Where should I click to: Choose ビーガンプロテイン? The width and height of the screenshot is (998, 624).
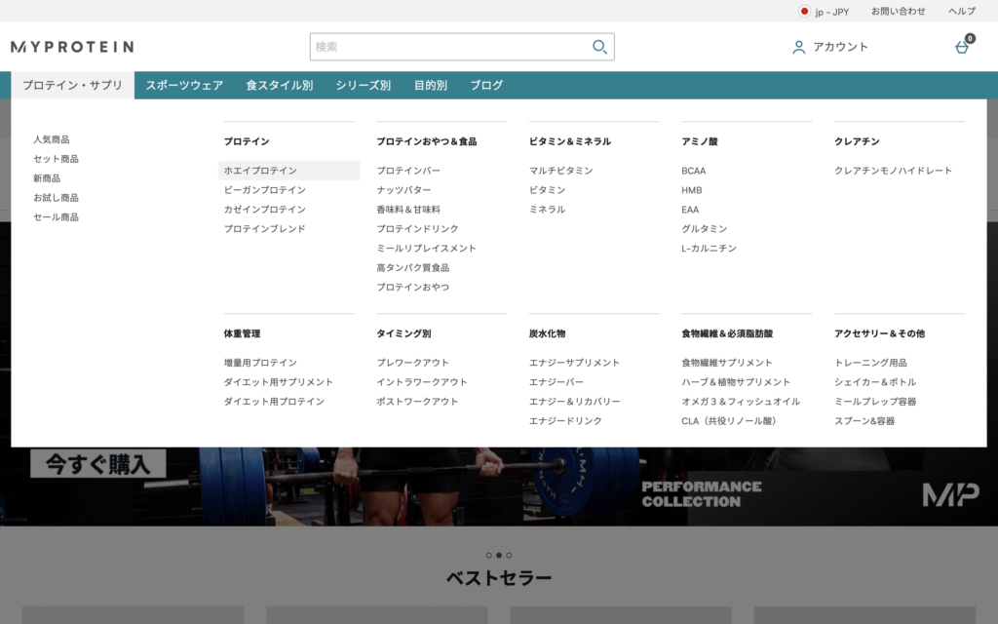tap(265, 190)
